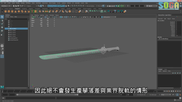Create a polygon cube from shelf
Image resolution: width=182 pixels, height=102 pixels.
(x=9, y=11)
